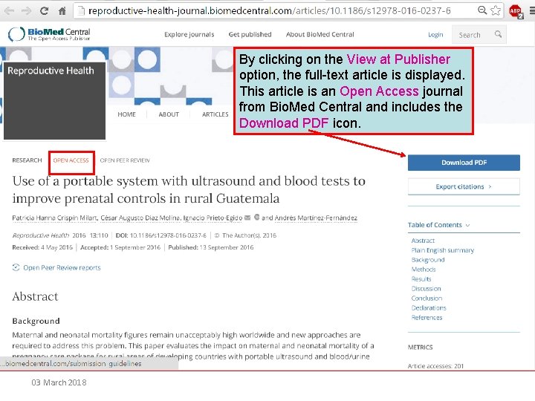Image resolution: width=535 pixels, height=401 pixels.
Task: Go to the journal ARTICLES tab
Action: pyautogui.click(x=215, y=114)
